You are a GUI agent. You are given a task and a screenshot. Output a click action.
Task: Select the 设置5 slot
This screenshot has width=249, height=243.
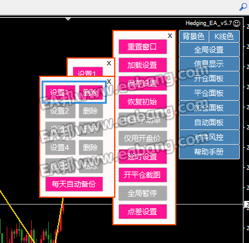coord(60,166)
